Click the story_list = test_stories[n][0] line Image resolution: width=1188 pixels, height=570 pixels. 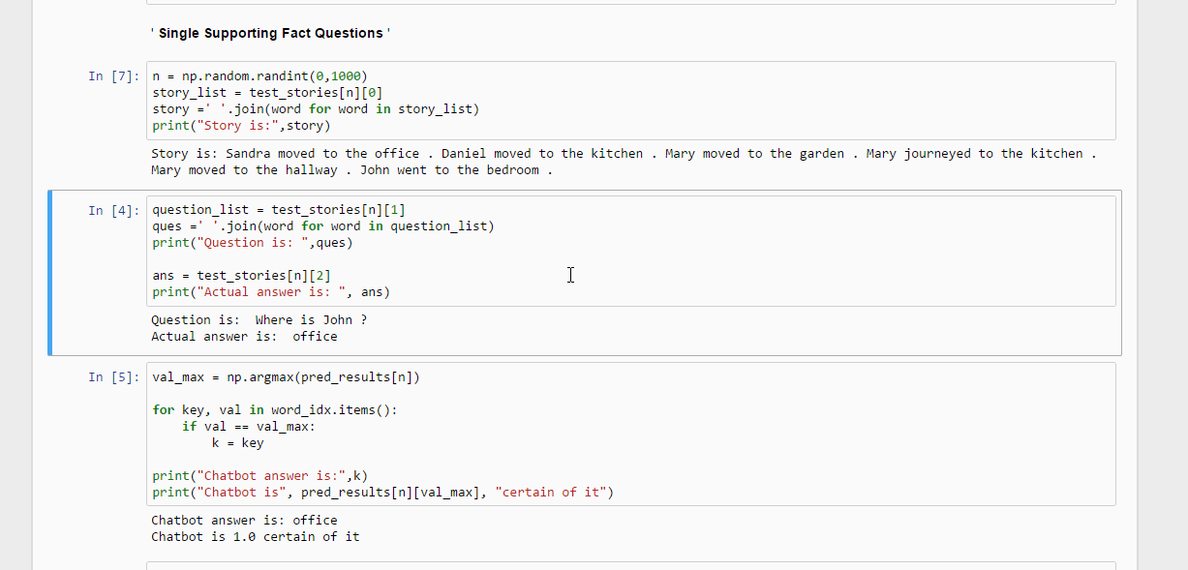pyautogui.click(x=267, y=93)
